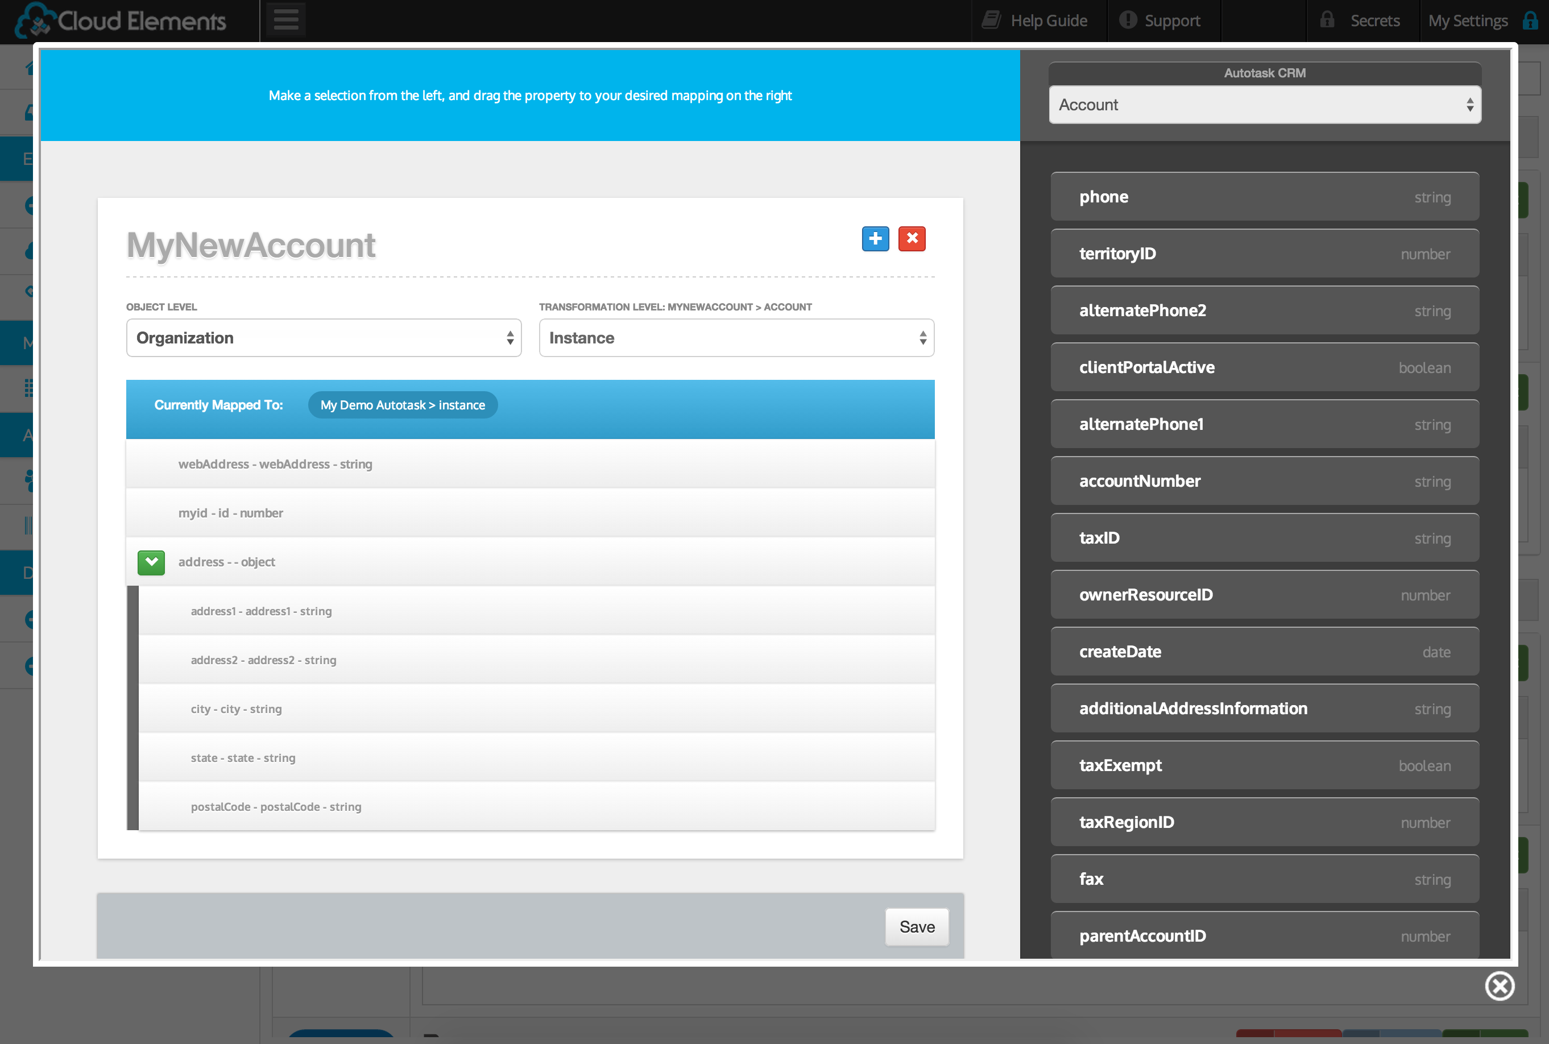Click the MyNewAccount title

[251, 245]
